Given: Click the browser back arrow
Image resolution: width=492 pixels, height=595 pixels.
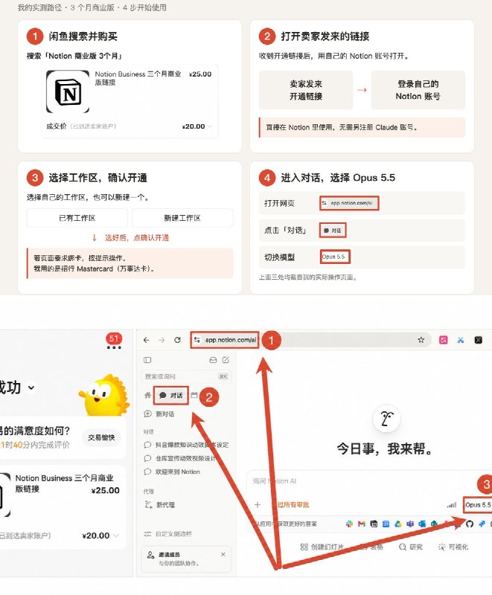Looking at the screenshot, I should click(x=146, y=340).
